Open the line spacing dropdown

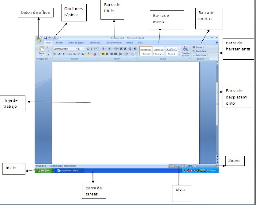tap(121, 54)
